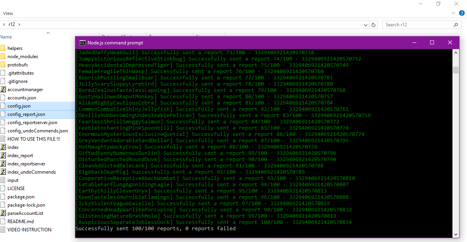Open the helpers folder icon
This screenshot has height=242, width=467.
point(3,48)
